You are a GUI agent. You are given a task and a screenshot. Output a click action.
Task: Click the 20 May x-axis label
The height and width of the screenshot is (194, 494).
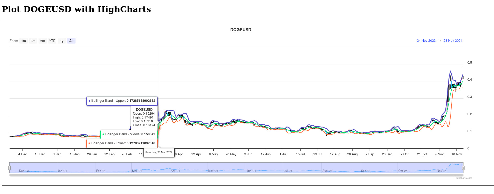[231, 154]
